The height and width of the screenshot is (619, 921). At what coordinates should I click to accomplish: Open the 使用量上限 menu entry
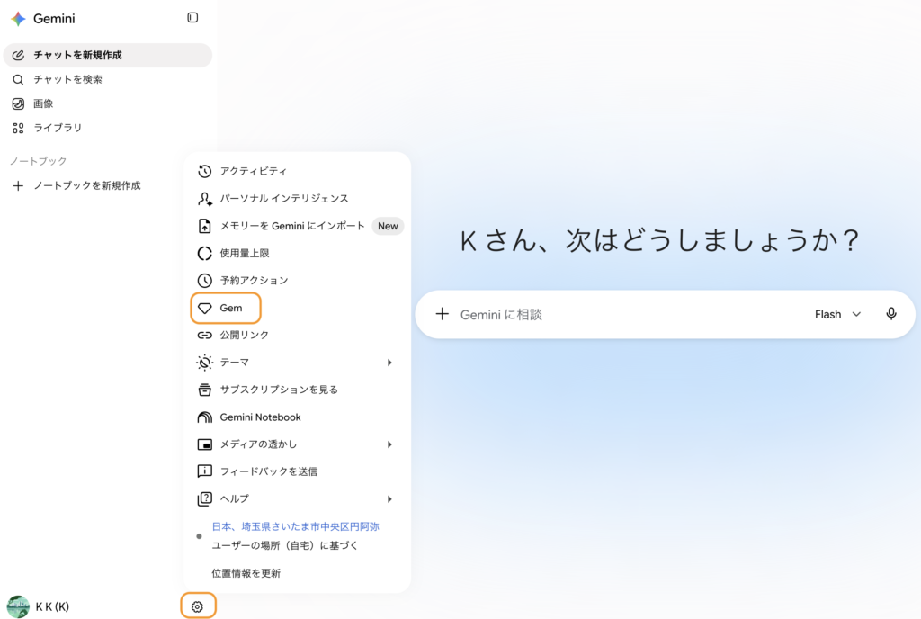(297, 253)
